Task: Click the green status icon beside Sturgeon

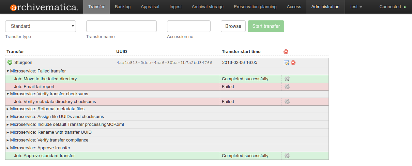Action: (10, 63)
